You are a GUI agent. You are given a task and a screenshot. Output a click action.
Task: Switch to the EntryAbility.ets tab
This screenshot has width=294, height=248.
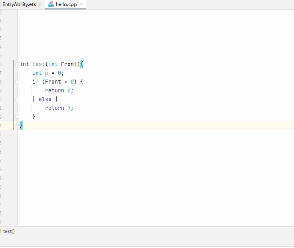click(x=19, y=4)
